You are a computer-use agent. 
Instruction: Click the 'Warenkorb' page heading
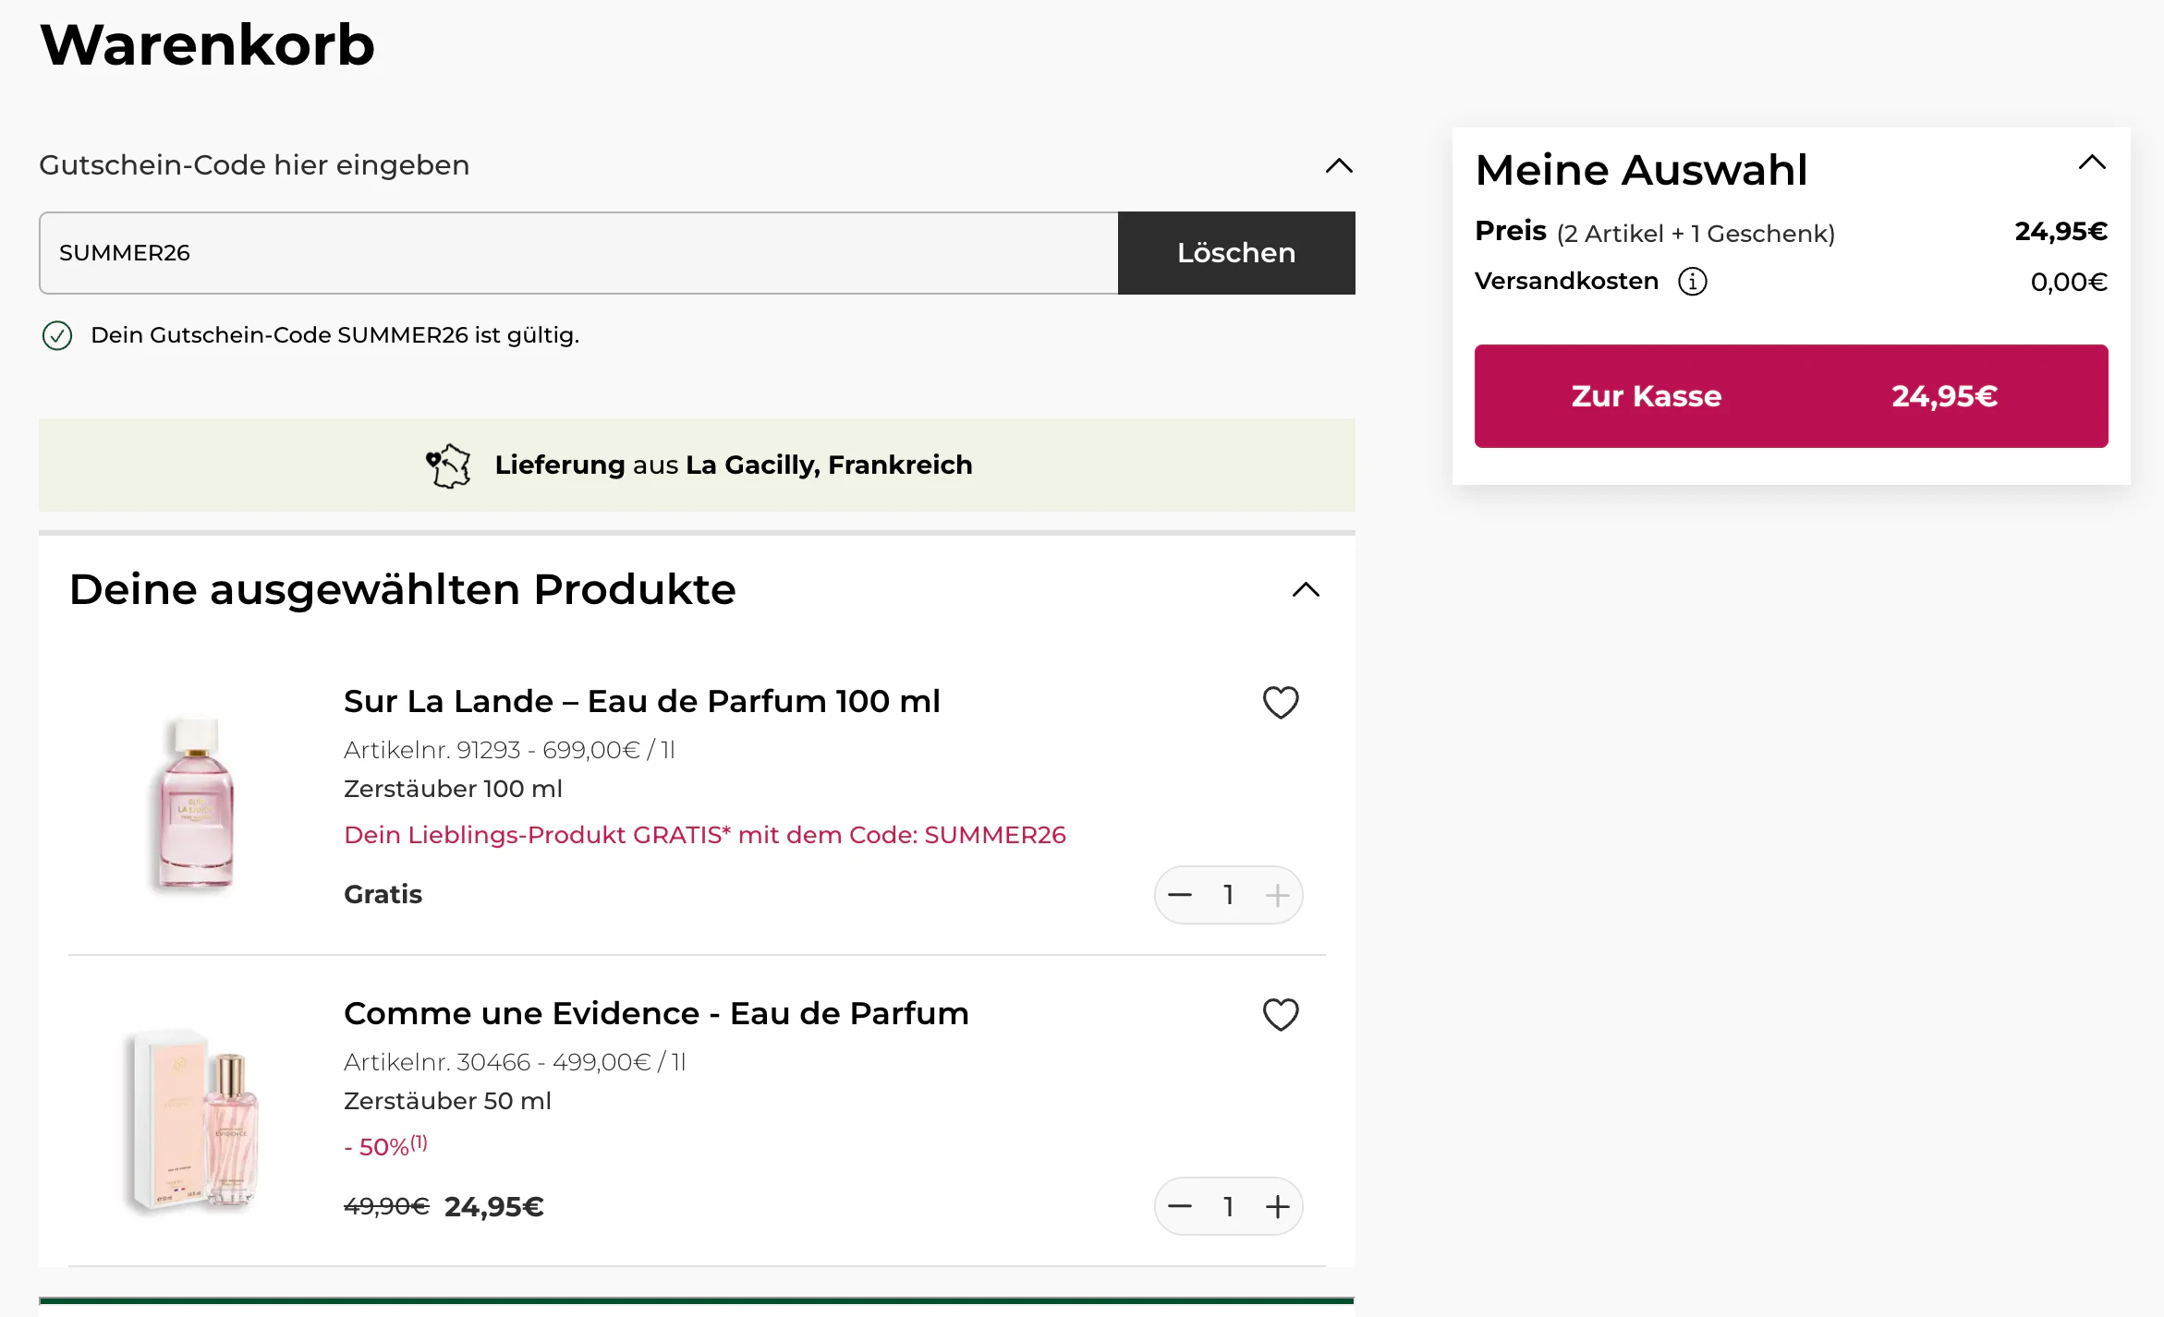point(208,44)
